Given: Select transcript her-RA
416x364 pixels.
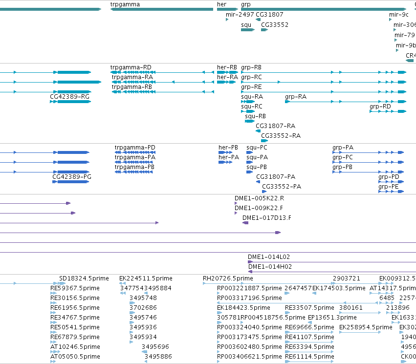Looking at the screenshot, I should tap(226, 82).
